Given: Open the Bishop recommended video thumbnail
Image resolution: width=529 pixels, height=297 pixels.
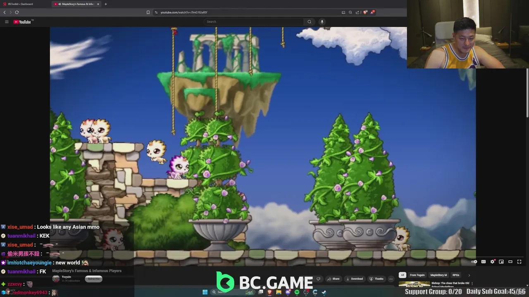Looking at the screenshot, I should pyautogui.click(x=414, y=284).
